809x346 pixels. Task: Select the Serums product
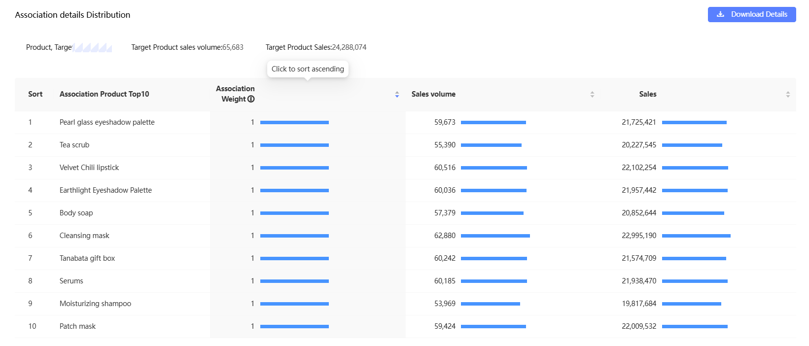click(71, 281)
